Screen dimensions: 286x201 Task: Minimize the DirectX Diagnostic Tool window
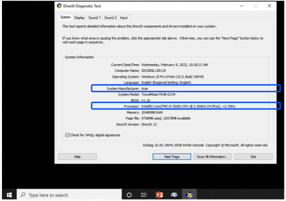tap(242, 6)
